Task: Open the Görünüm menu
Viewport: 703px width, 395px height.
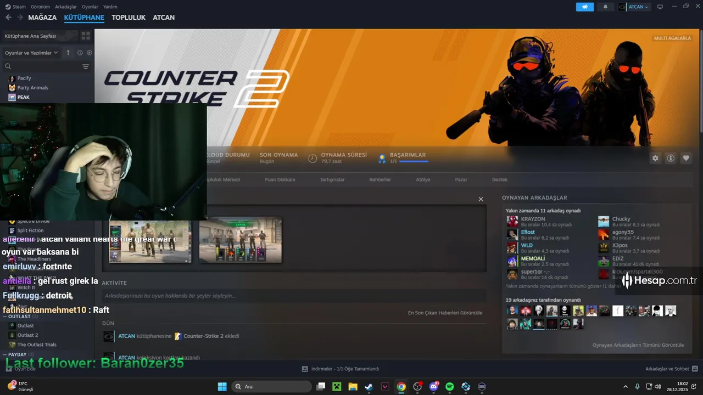Action: point(40,7)
